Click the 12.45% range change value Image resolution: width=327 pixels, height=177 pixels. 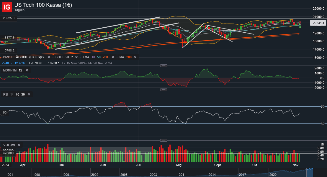(19, 63)
